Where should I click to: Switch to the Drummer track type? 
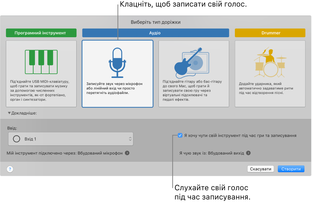pos(270,33)
